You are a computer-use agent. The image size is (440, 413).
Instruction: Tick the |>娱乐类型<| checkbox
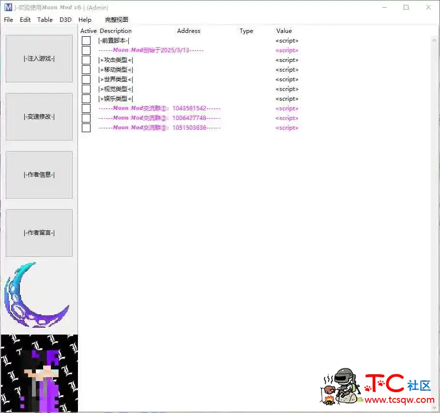click(x=86, y=99)
